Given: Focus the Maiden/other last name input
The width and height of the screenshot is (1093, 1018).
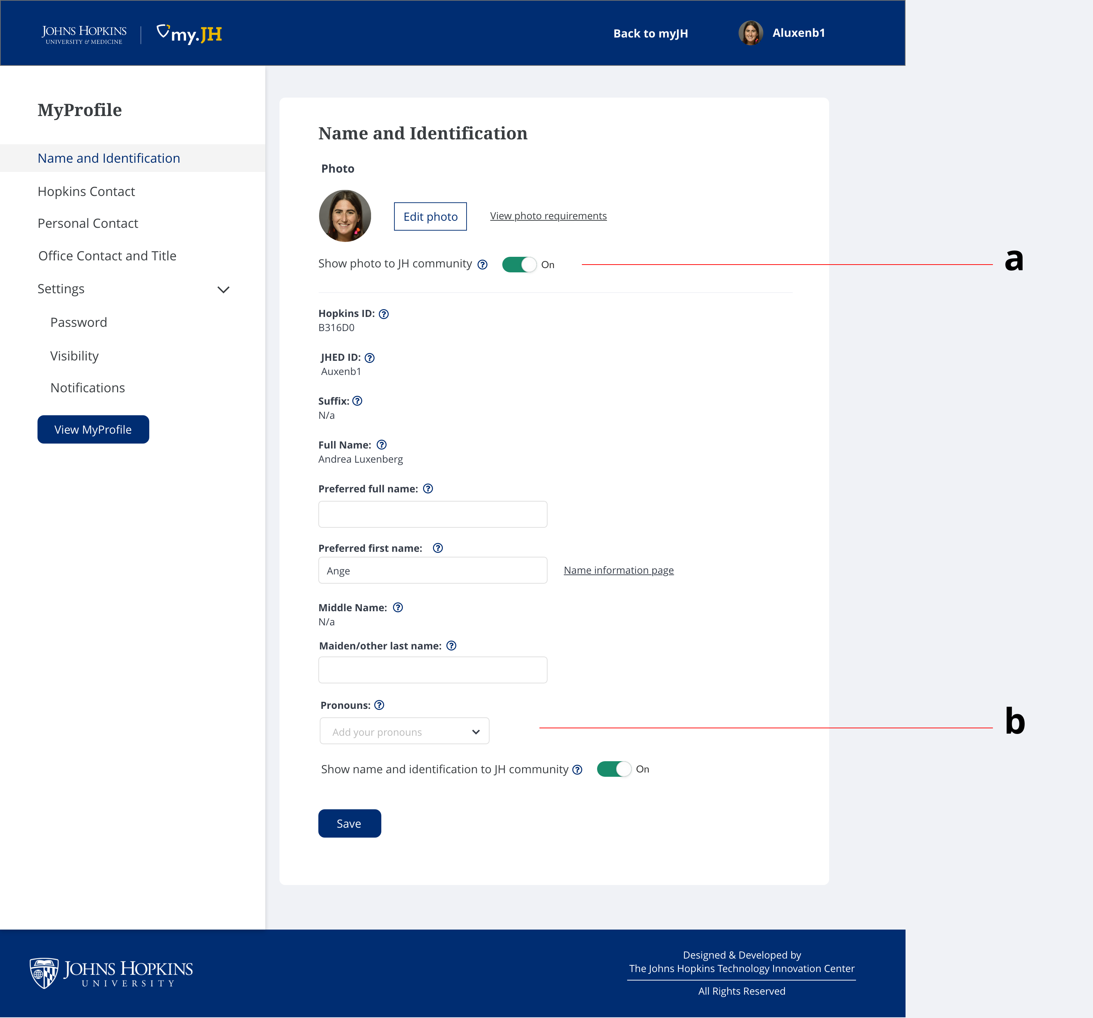Looking at the screenshot, I should (433, 670).
